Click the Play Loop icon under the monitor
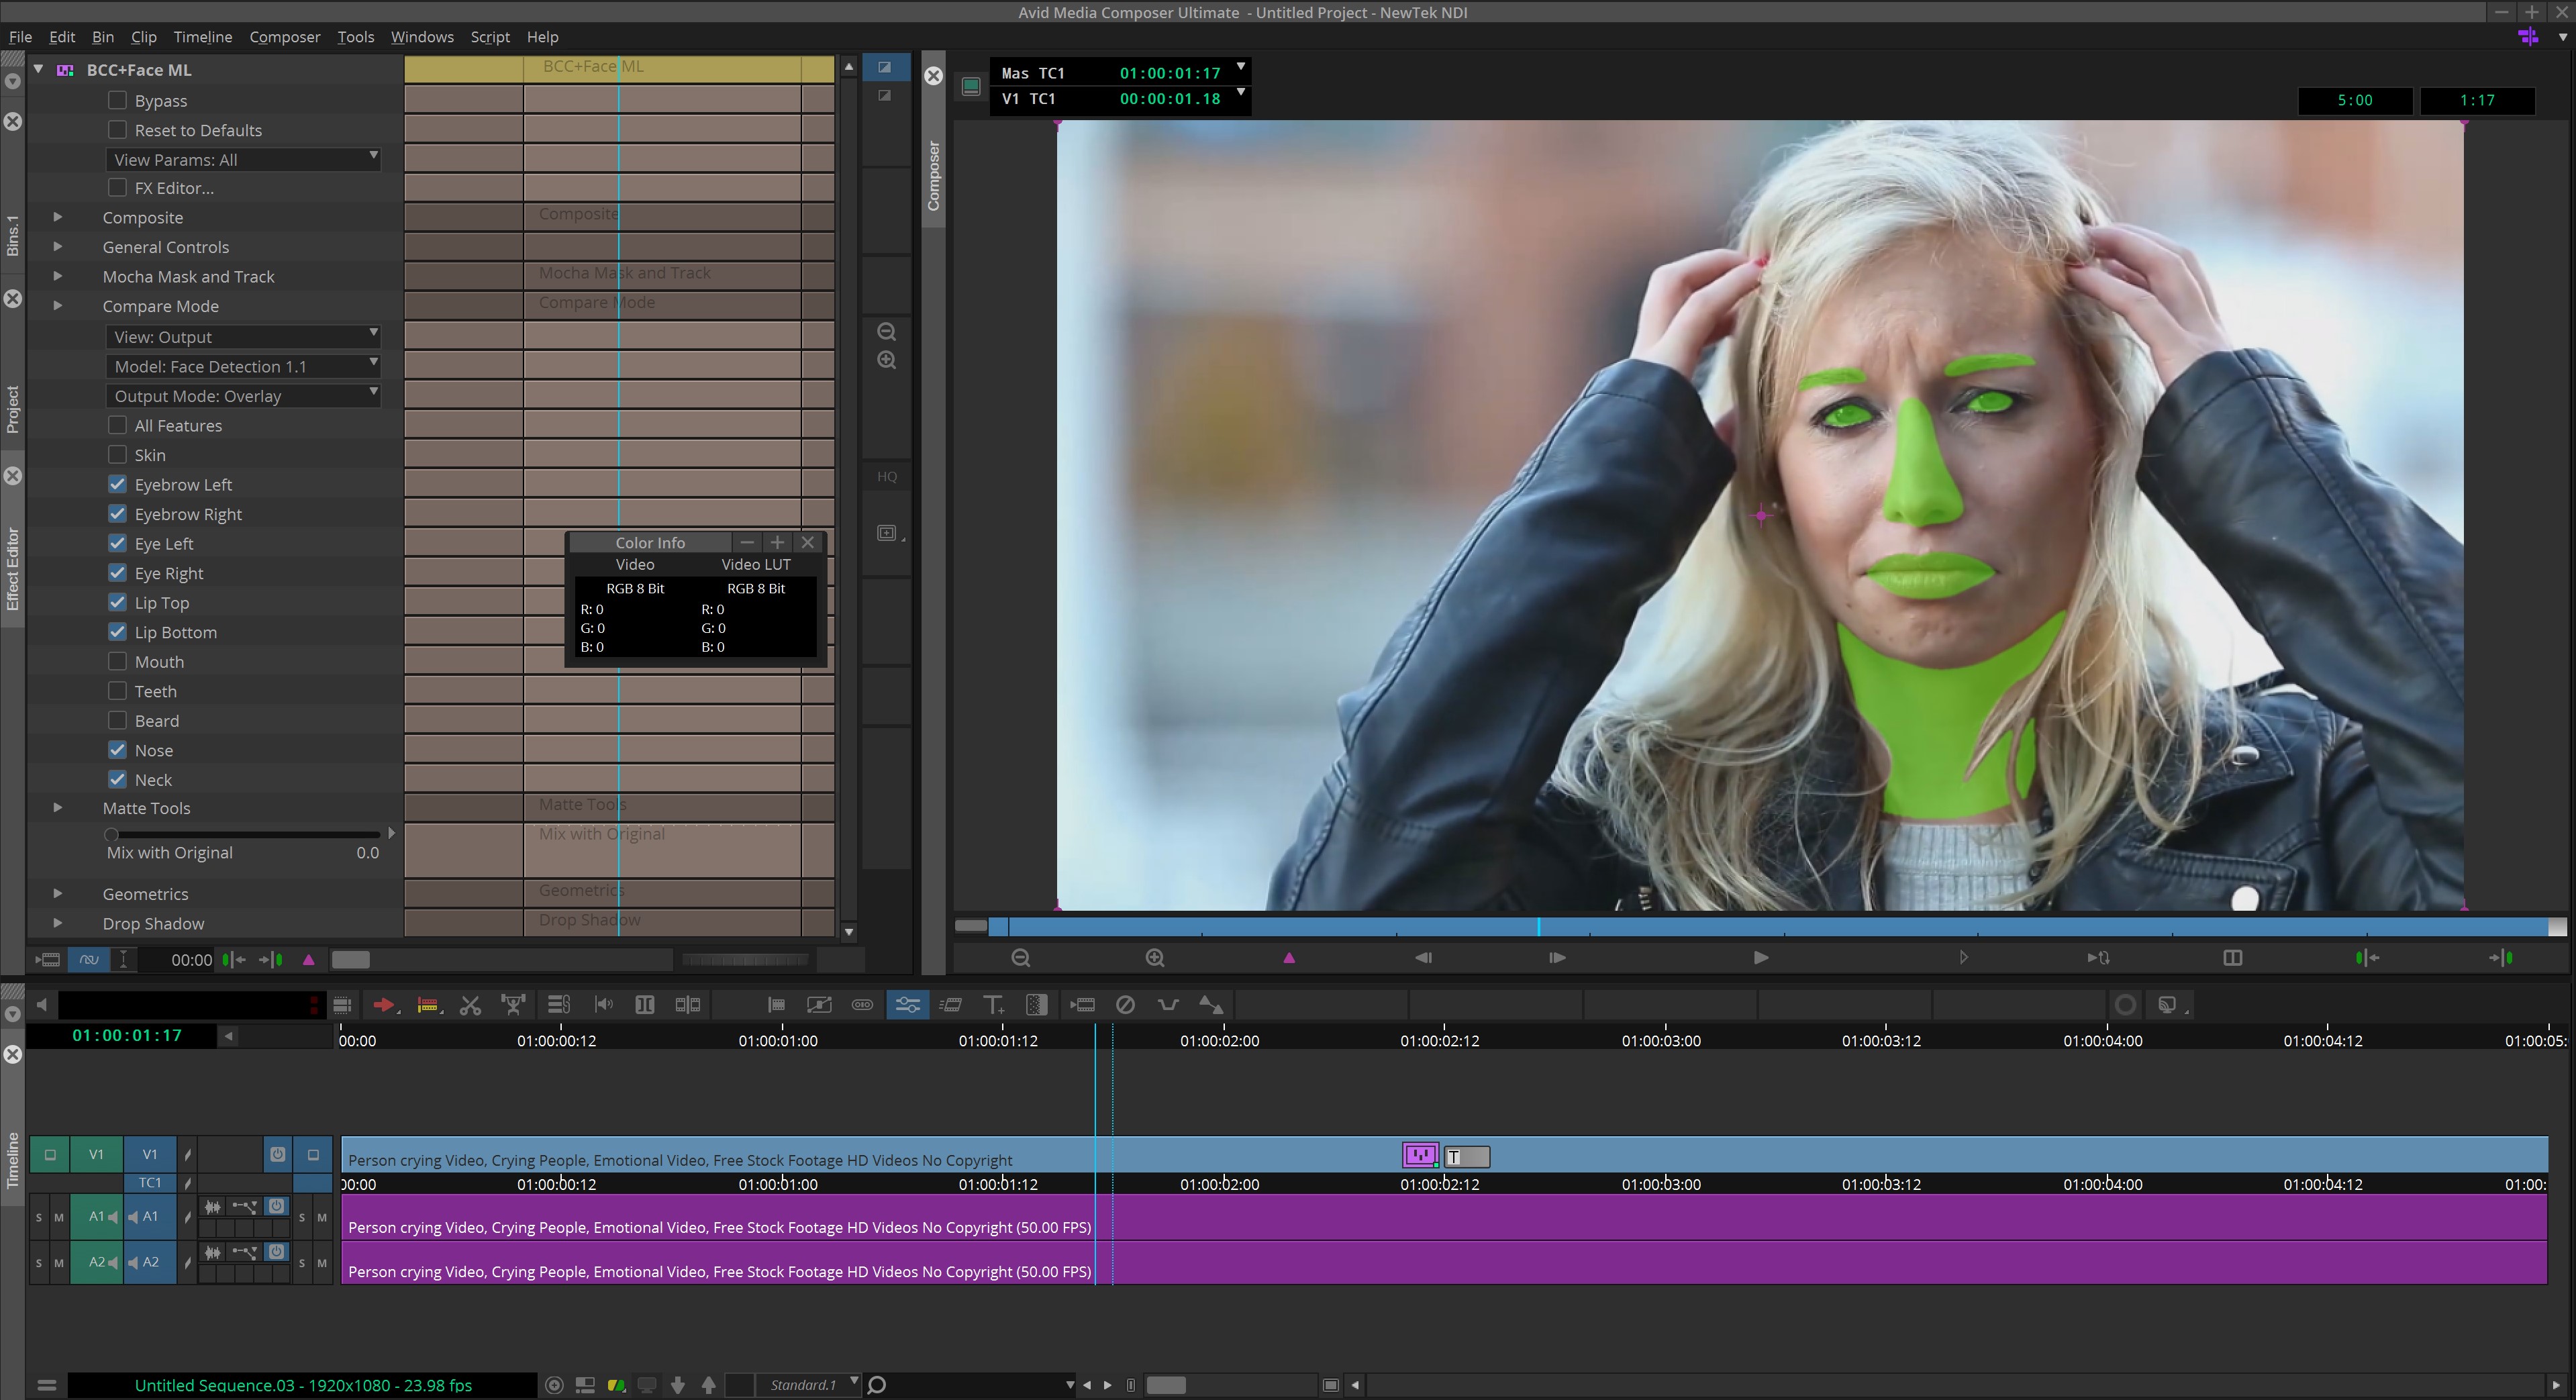Viewport: 2576px width, 1400px height. (2098, 958)
